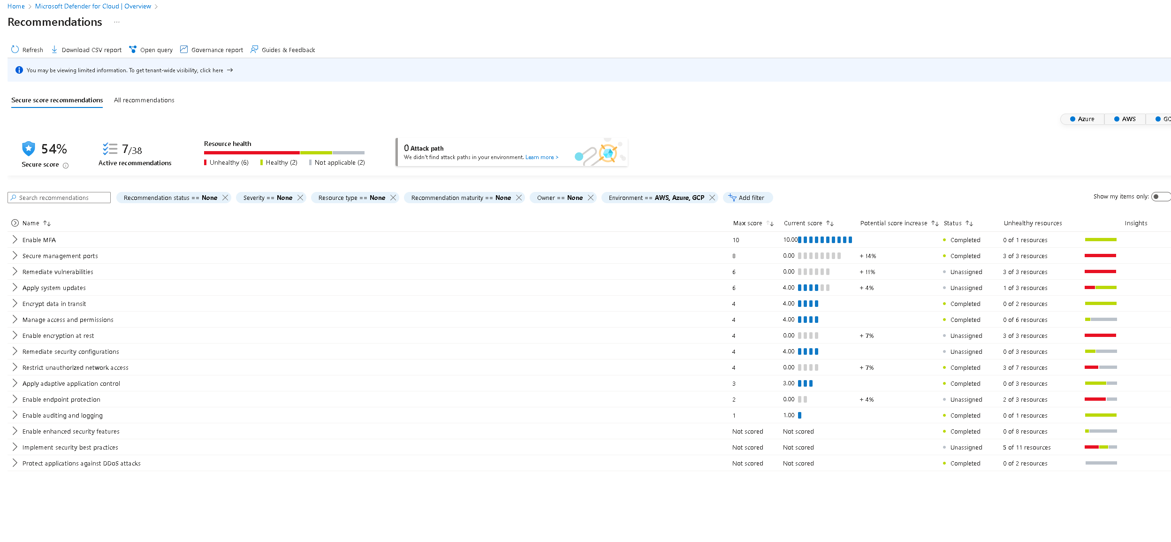This screenshot has width=1171, height=542.
Task: Switch to the All recommendations tab
Action: coord(144,100)
